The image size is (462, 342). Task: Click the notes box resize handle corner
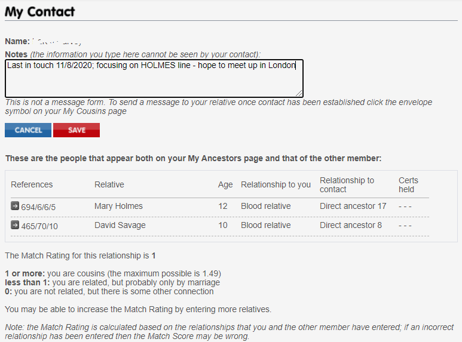coord(299,93)
